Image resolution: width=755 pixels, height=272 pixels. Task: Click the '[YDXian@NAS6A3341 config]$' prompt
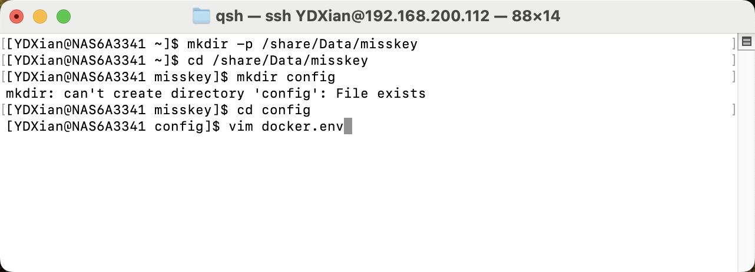113,126
